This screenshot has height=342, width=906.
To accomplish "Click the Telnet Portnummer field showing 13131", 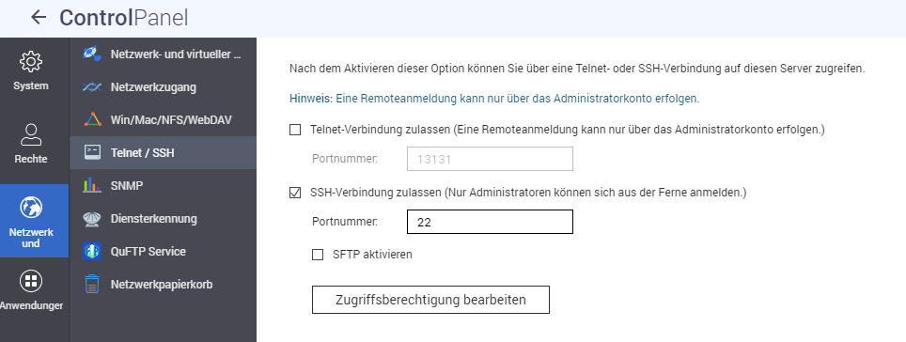I will coord(490,159).
